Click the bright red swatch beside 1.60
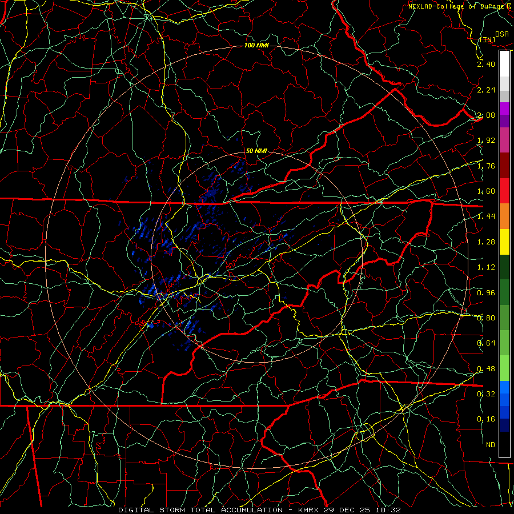Screen dimensions: 514x514 (504, 190)
